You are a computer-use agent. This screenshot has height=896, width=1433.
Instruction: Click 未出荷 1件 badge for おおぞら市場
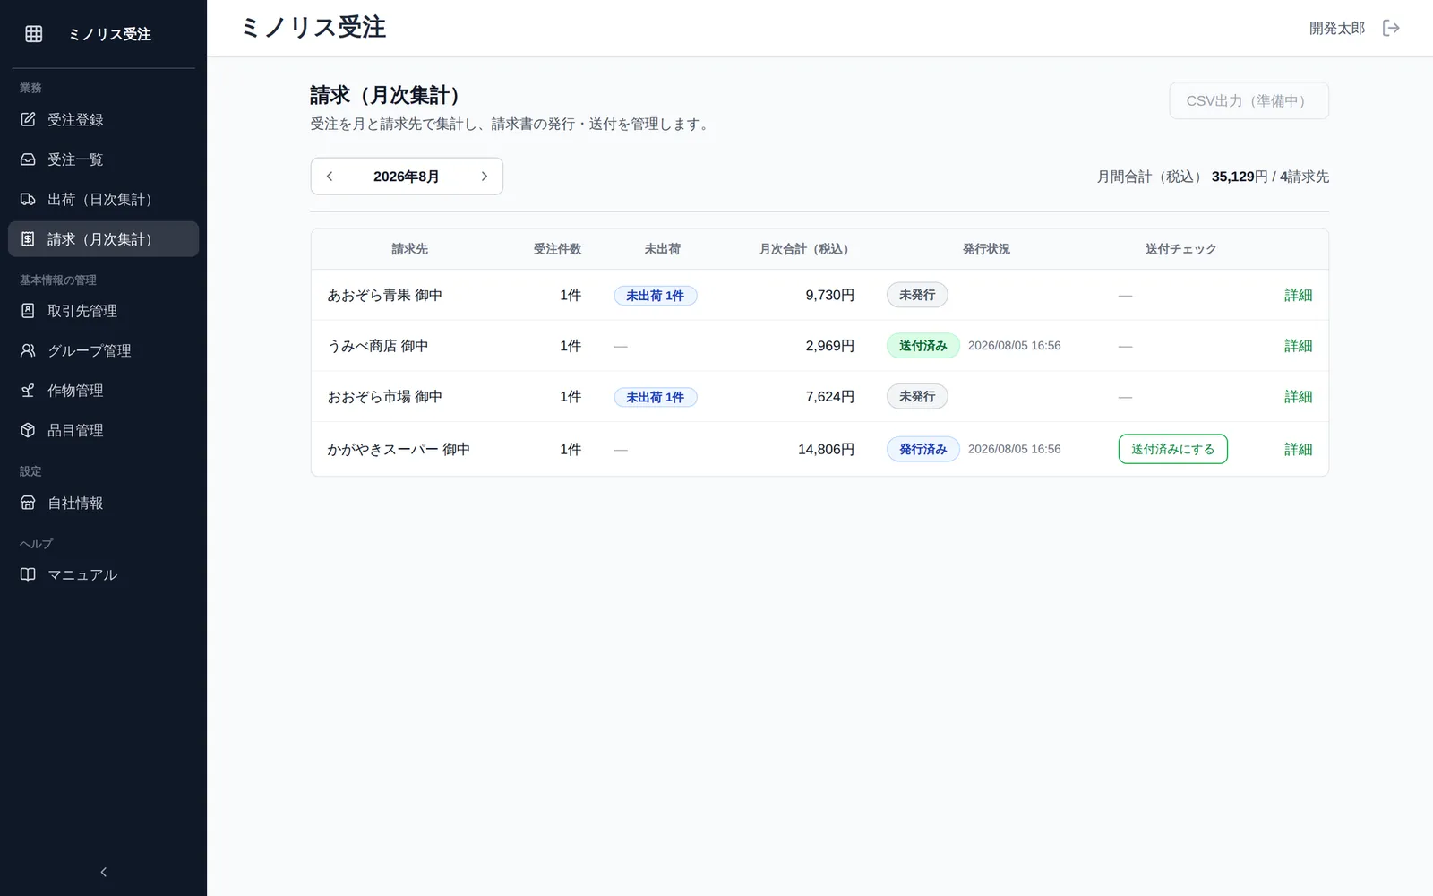pos(655,397)
